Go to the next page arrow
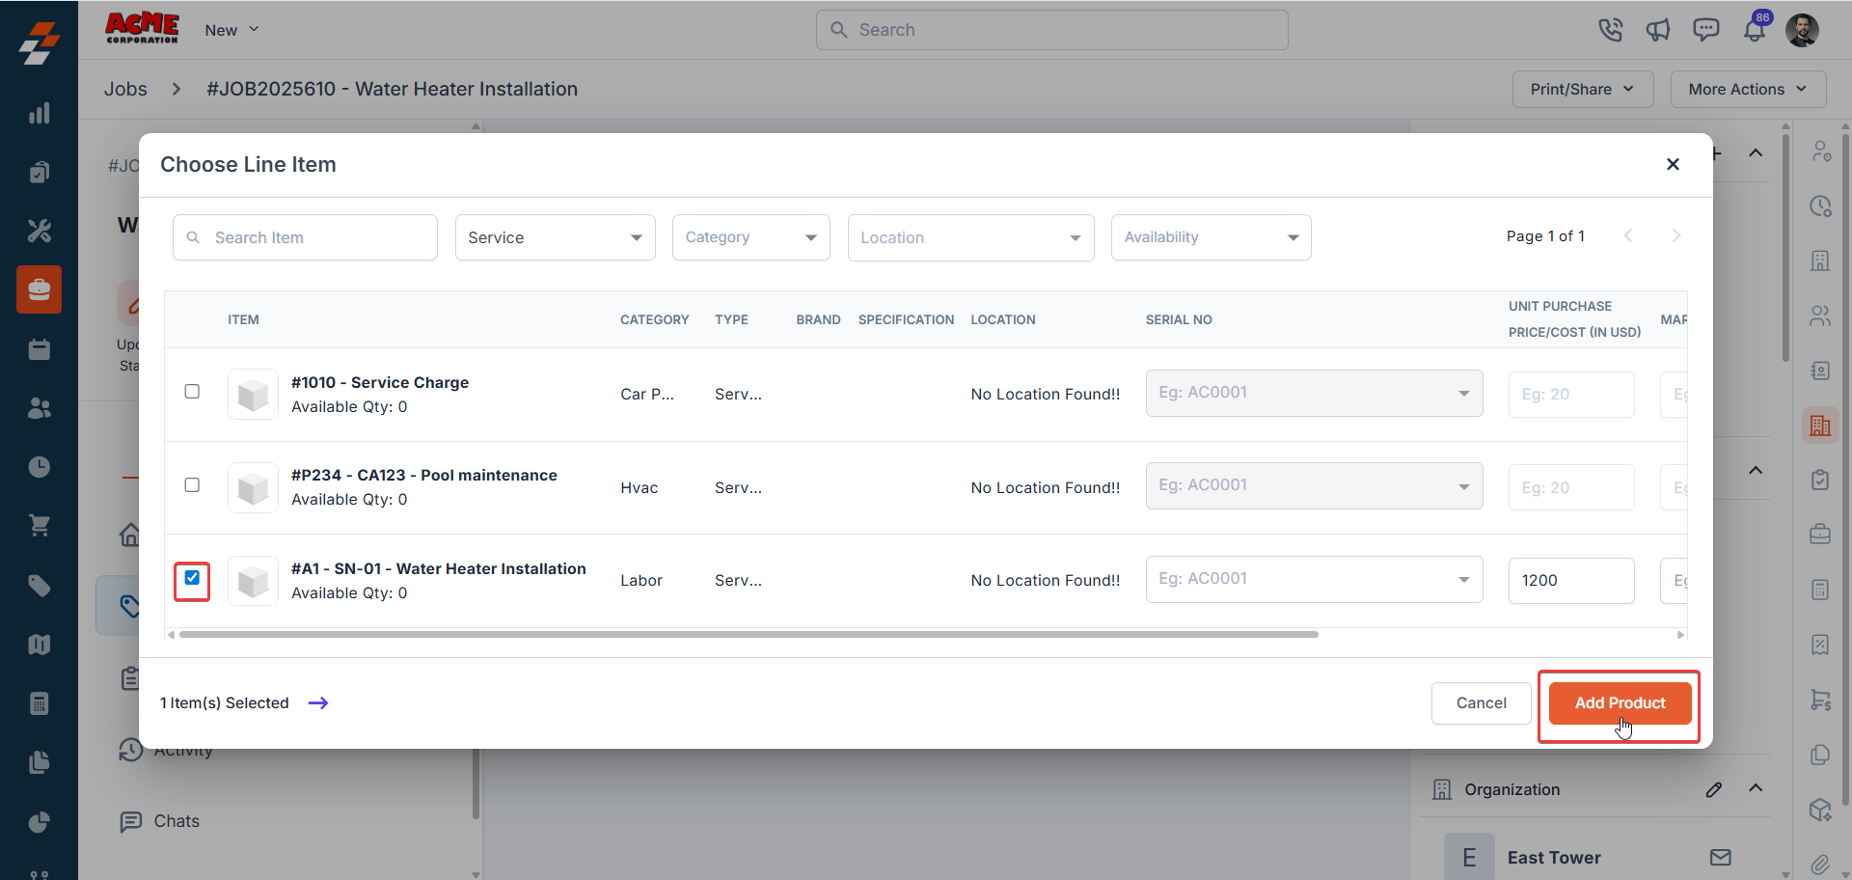 coord(1676,236)
